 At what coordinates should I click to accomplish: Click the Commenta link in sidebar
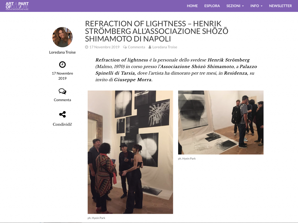(x=62, y=100)
